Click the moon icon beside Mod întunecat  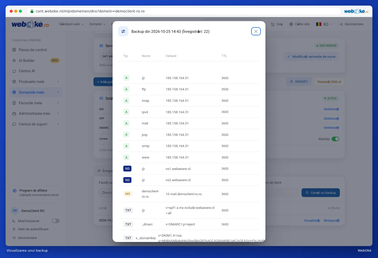click(x=14, y=221)
